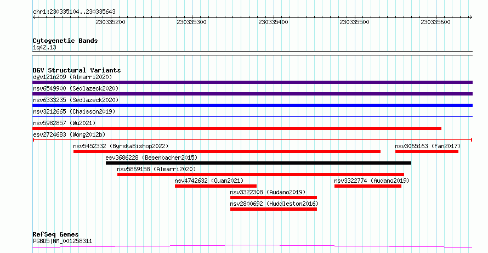Open nsv5869158 (Almarri2020) variant label
The image size is (488, 253).
click(x=157, y=169)
